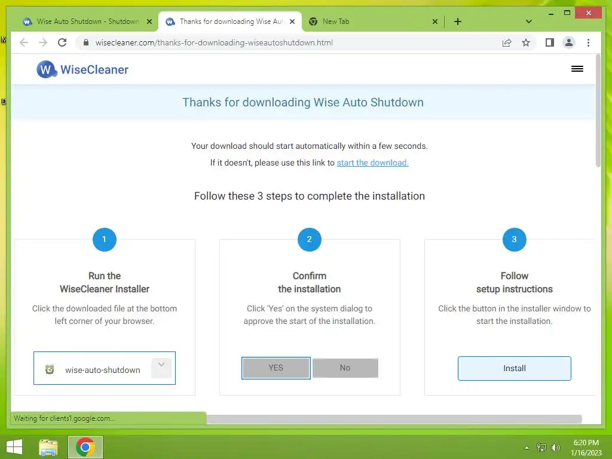This screenshot has width=612, height=459.
Task: Click the Run the WiseCleaner Installer heading
Action: (x=104, y=282)
